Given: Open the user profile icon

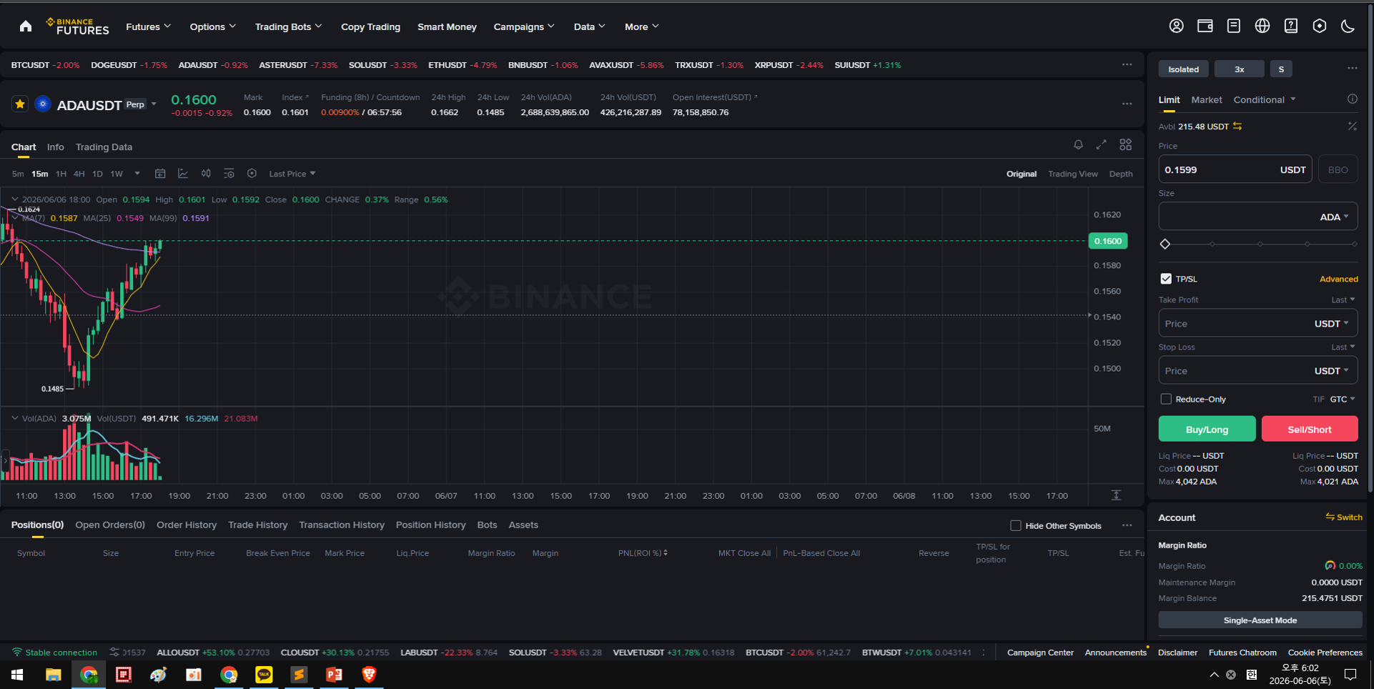Looking at the screenshot, I should 1176,26.
